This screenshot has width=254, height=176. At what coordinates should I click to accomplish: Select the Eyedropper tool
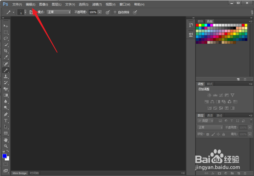6,57
